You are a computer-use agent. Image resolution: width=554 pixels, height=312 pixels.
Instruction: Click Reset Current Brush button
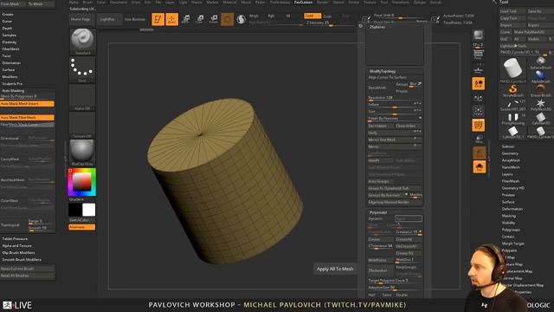(27, 269)
